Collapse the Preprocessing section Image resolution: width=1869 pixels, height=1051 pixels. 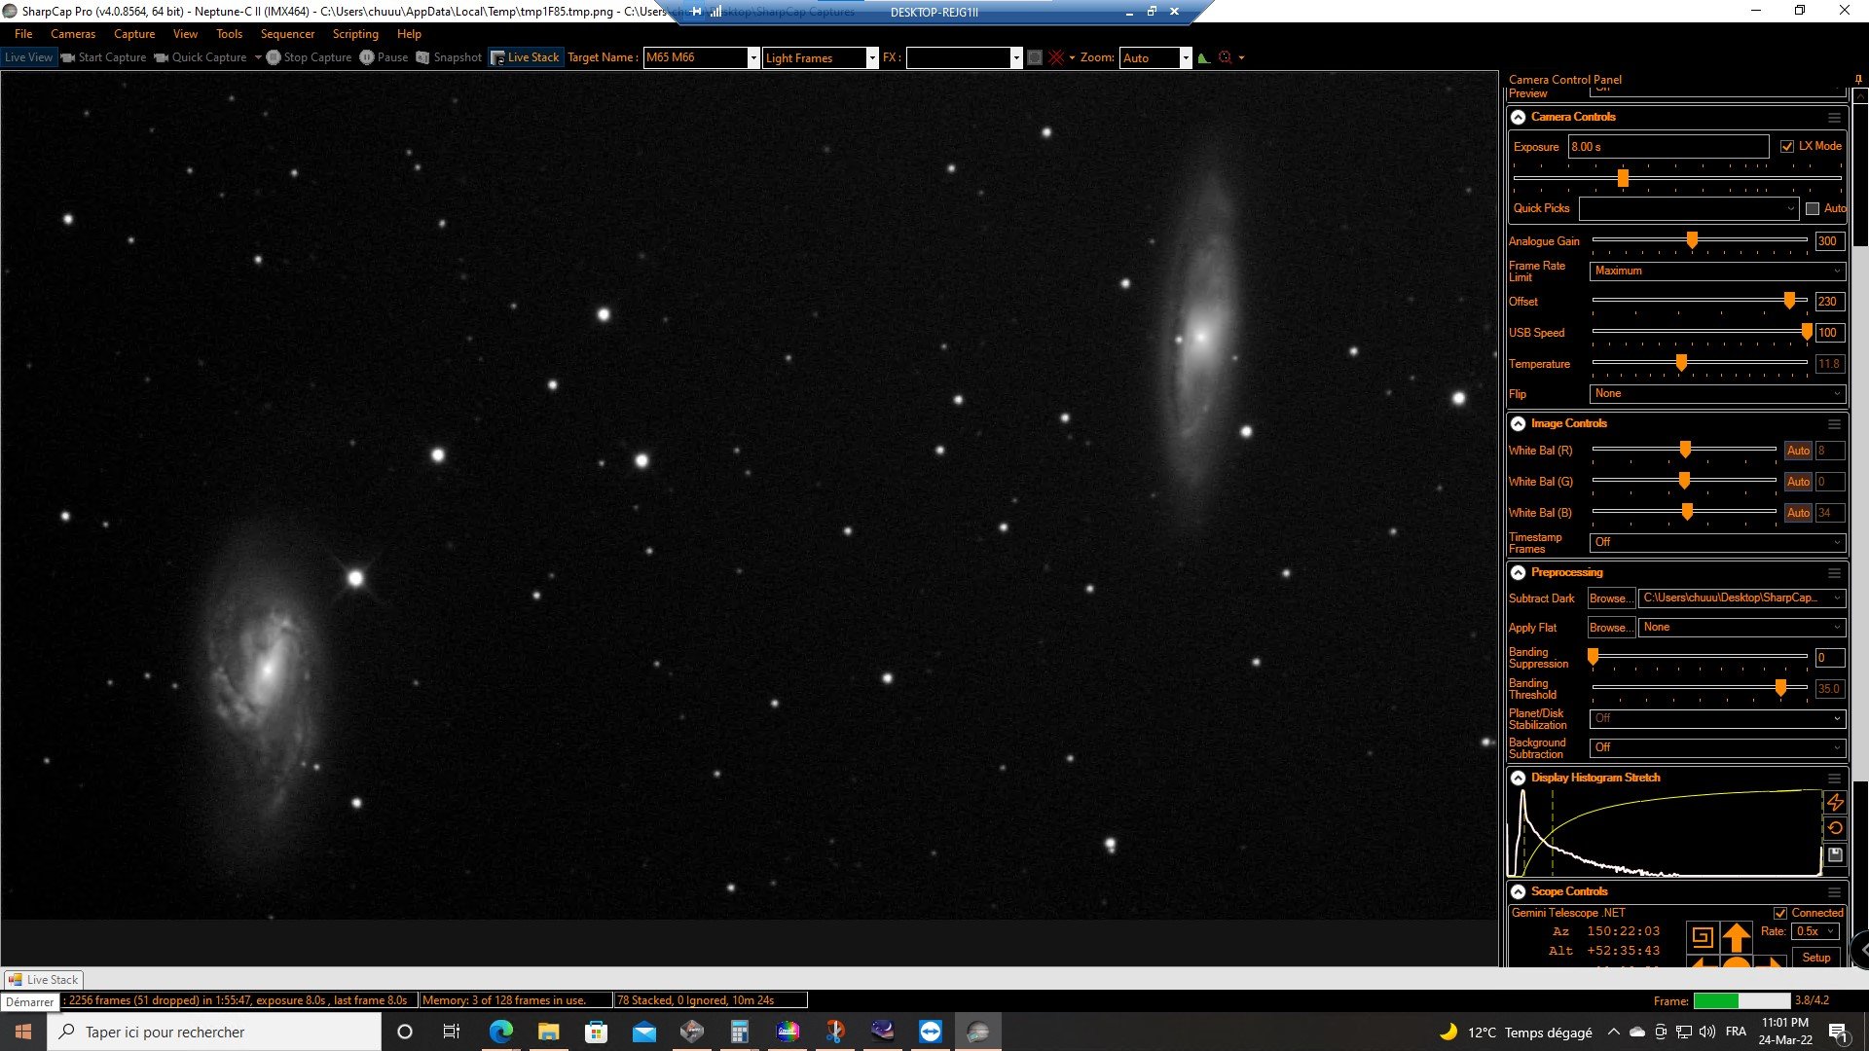(1518, 572)
